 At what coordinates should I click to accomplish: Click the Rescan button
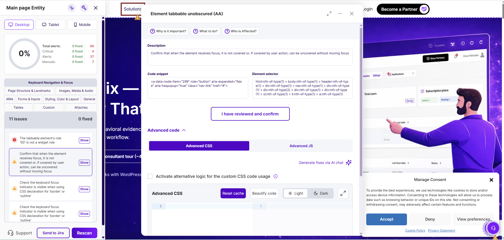coord(84,233)
